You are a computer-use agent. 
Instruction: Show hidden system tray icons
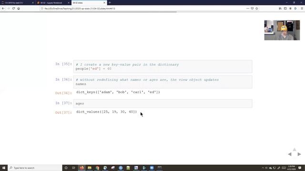263,168
